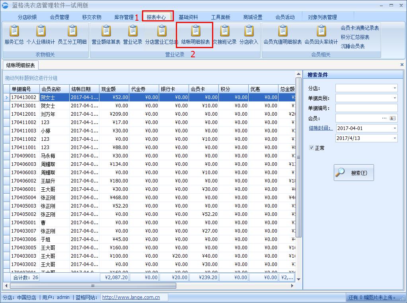The image size is (407, 303).
Task: Sort by the 积分 column header
Action: point(234,89)
